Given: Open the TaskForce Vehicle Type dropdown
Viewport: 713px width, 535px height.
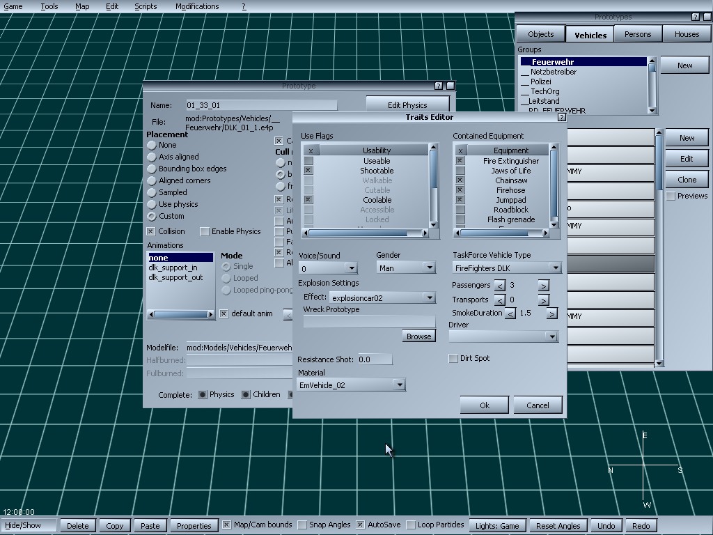Looking at the screenshot, I should pos(554,268).
